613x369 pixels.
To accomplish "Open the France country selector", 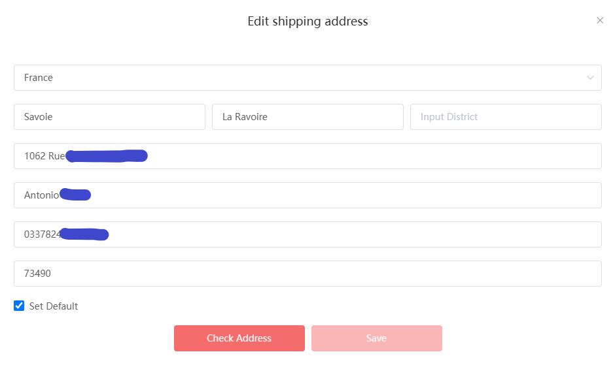I will (x=307, y=78).
